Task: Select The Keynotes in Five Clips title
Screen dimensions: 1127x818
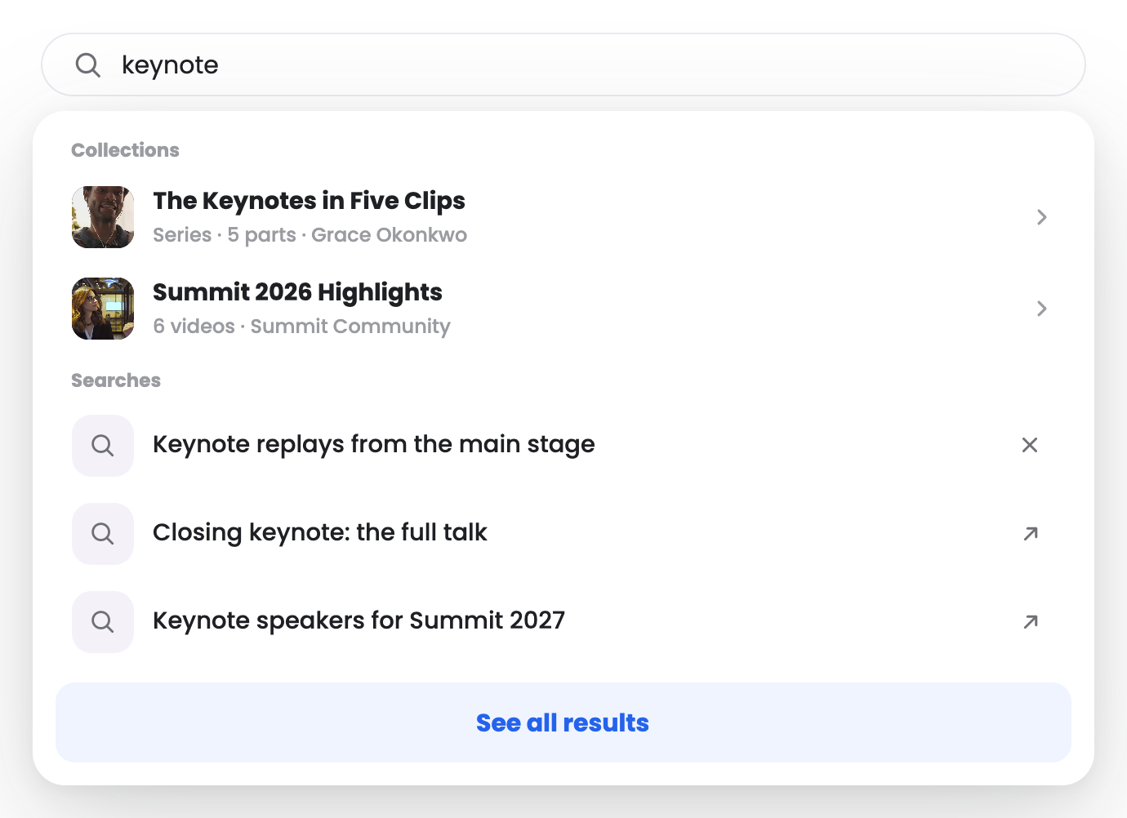Action: (x=309, y=201)
